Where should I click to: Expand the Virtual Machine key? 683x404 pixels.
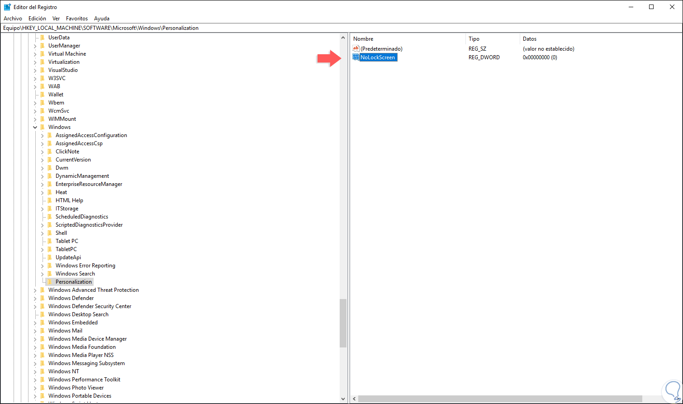point(35,54)
